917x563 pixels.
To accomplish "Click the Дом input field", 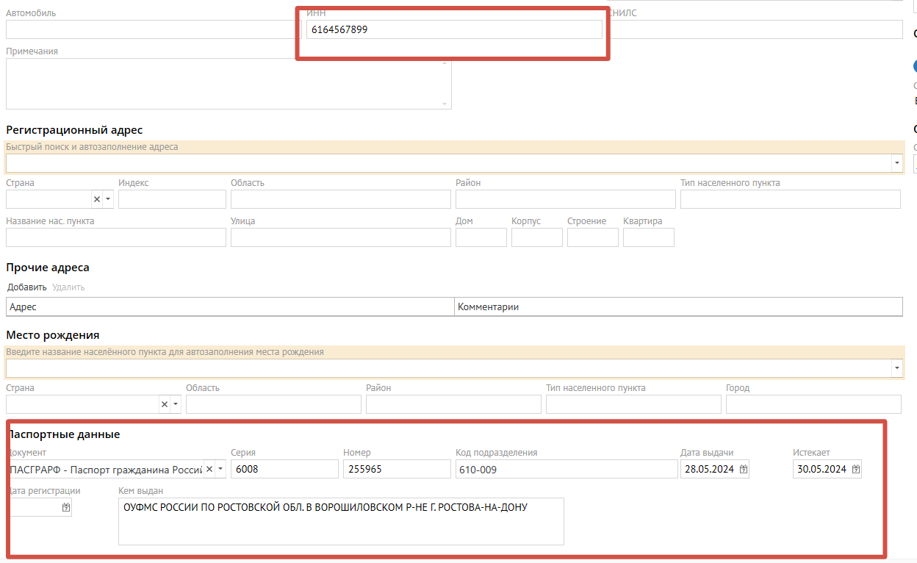I will (481, 237).
